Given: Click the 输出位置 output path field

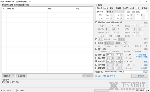Looking at the screenshot, I should tap(124, 72).
